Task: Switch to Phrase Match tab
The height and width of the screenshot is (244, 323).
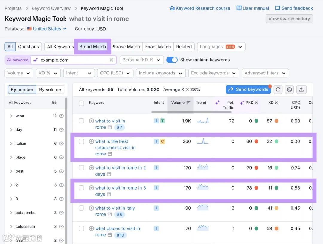Action: (x=126, y=47)
